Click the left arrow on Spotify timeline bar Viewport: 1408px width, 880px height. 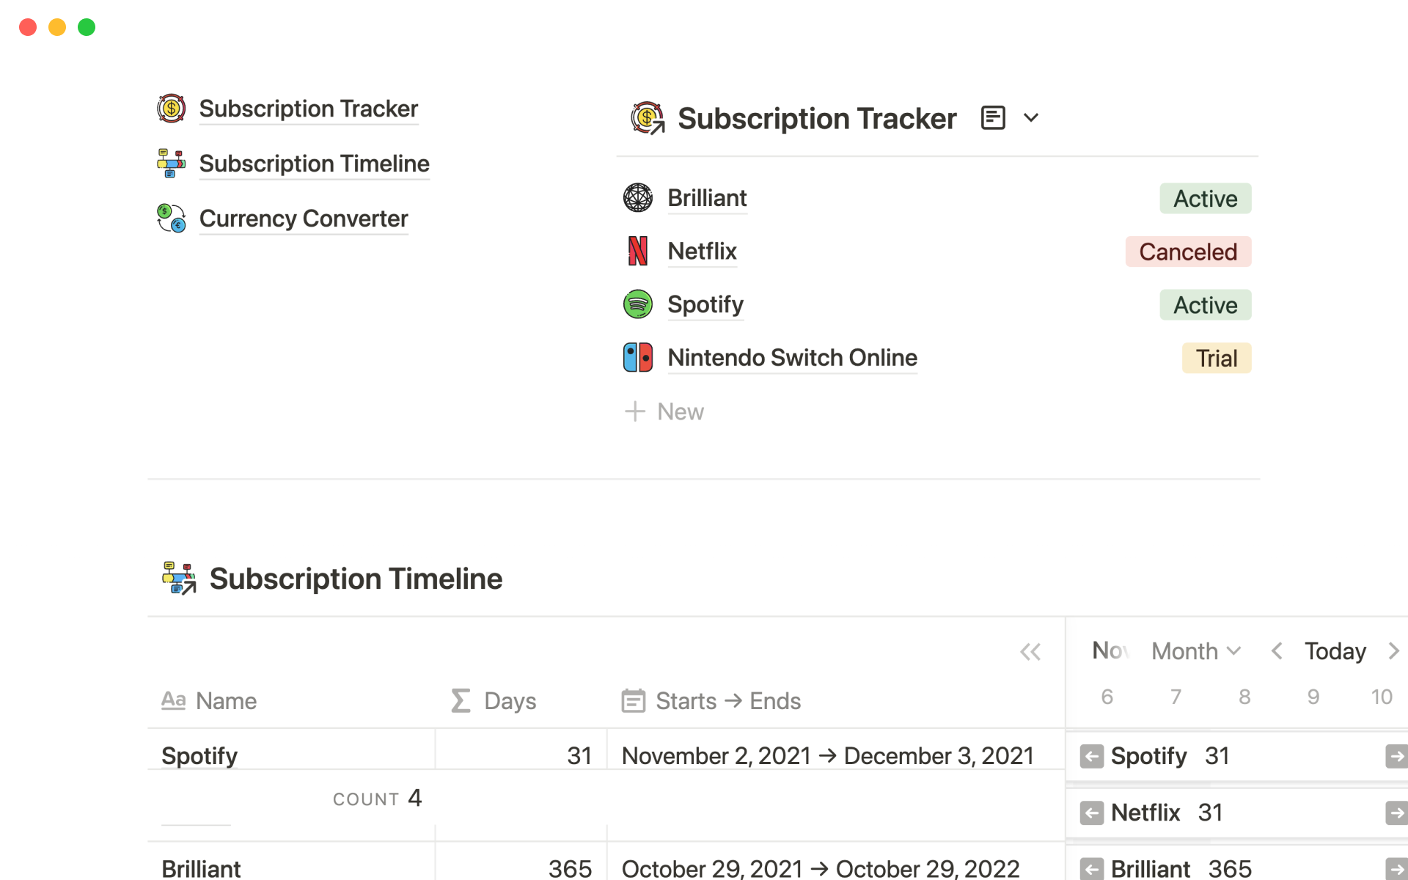1091,756
